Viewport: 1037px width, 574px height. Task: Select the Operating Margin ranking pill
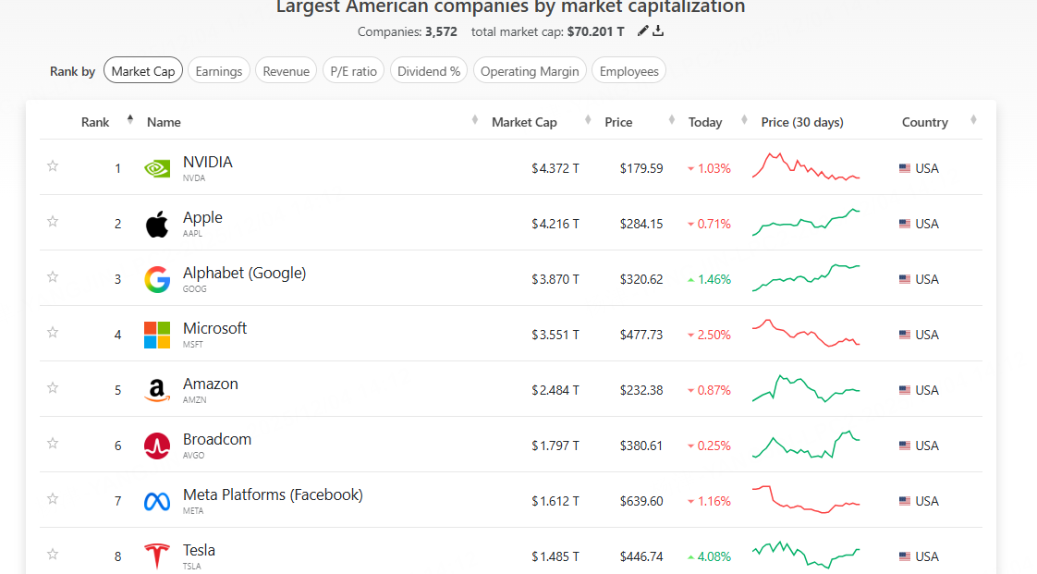530,71
